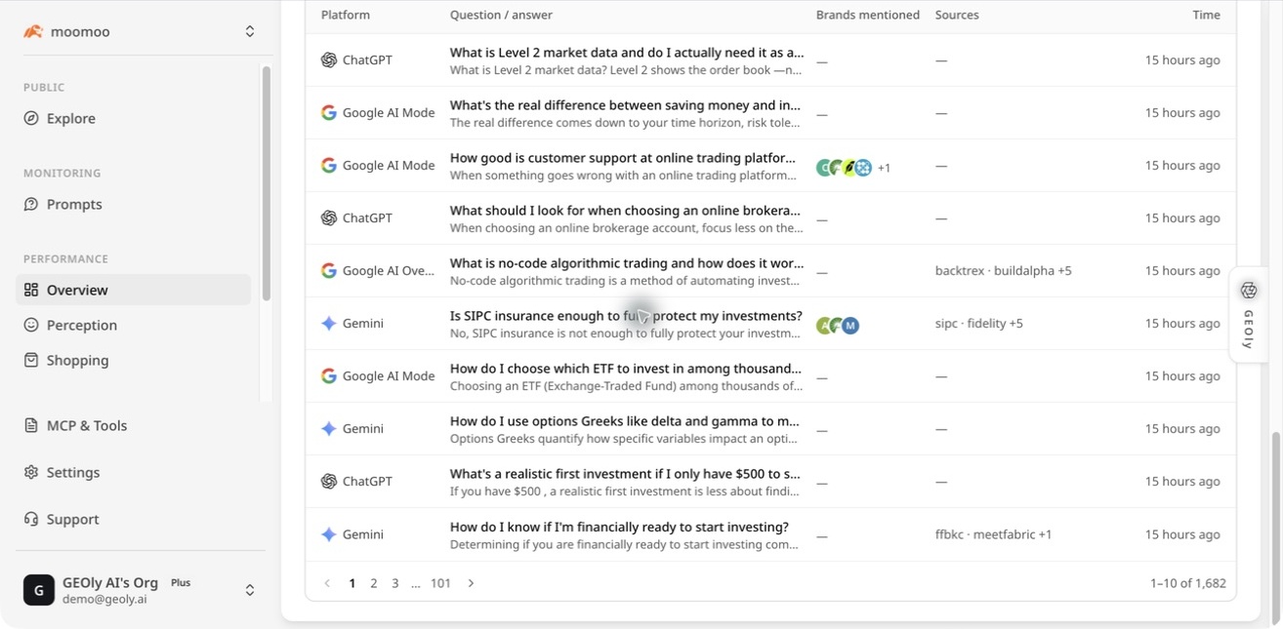
Task: Go to Prompts in Monitoring
Action: tap(133, 204)
